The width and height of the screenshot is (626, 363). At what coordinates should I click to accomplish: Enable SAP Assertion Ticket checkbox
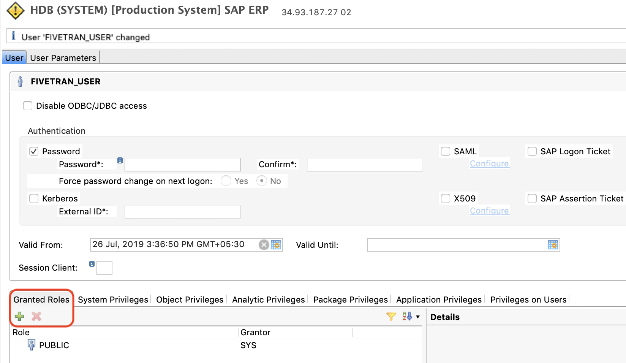532,198
